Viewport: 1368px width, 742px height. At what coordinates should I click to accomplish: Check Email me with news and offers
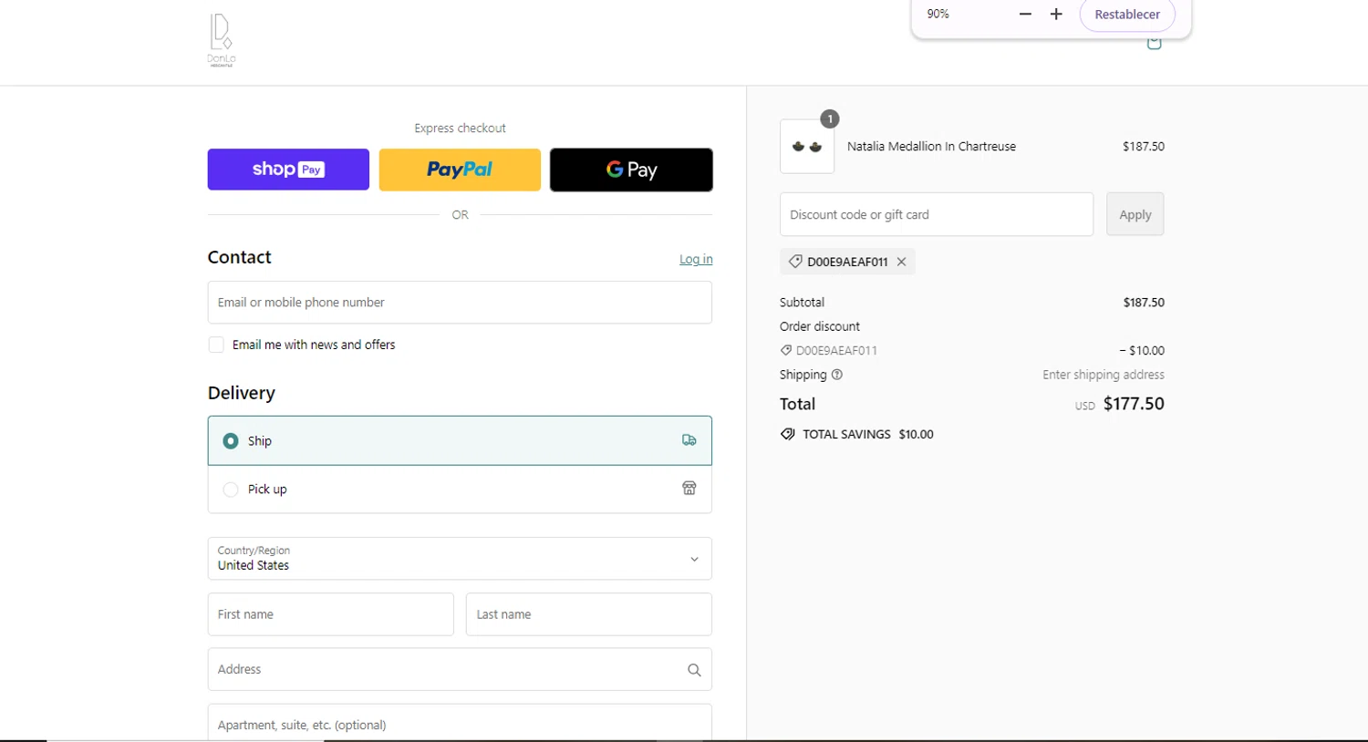pyautogui.click(x=216, y=345)
